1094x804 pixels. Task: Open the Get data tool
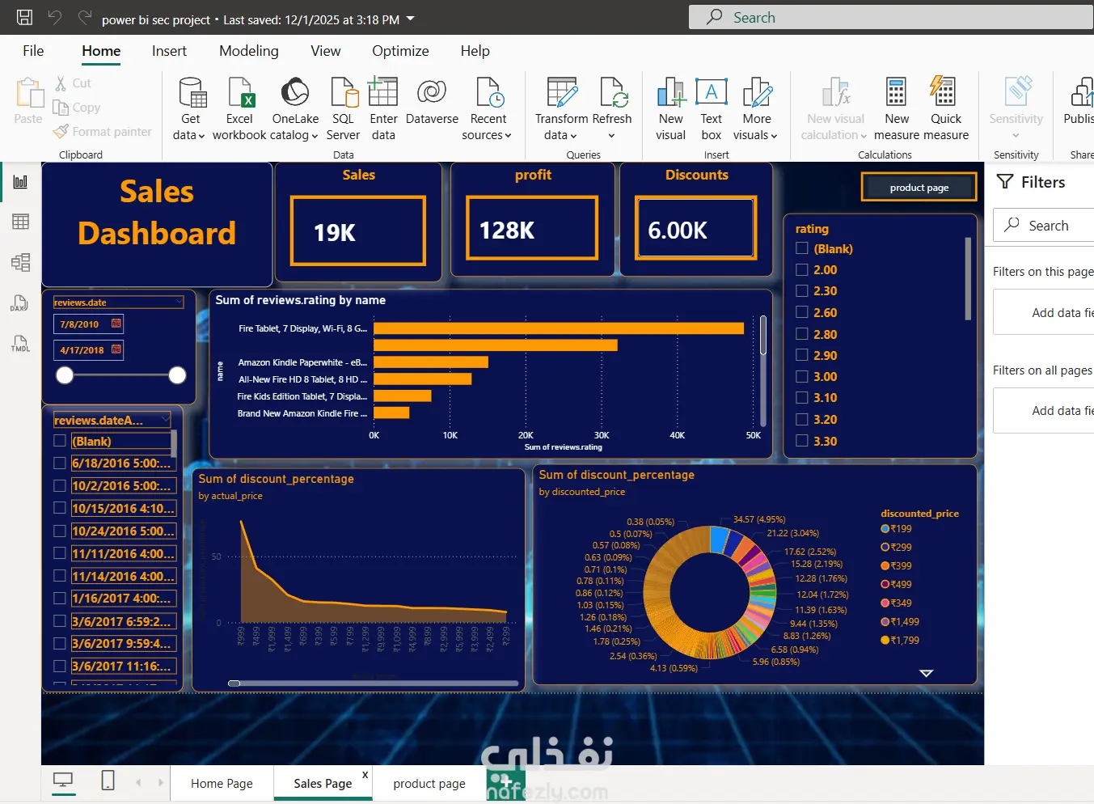(x=190, y=109)
